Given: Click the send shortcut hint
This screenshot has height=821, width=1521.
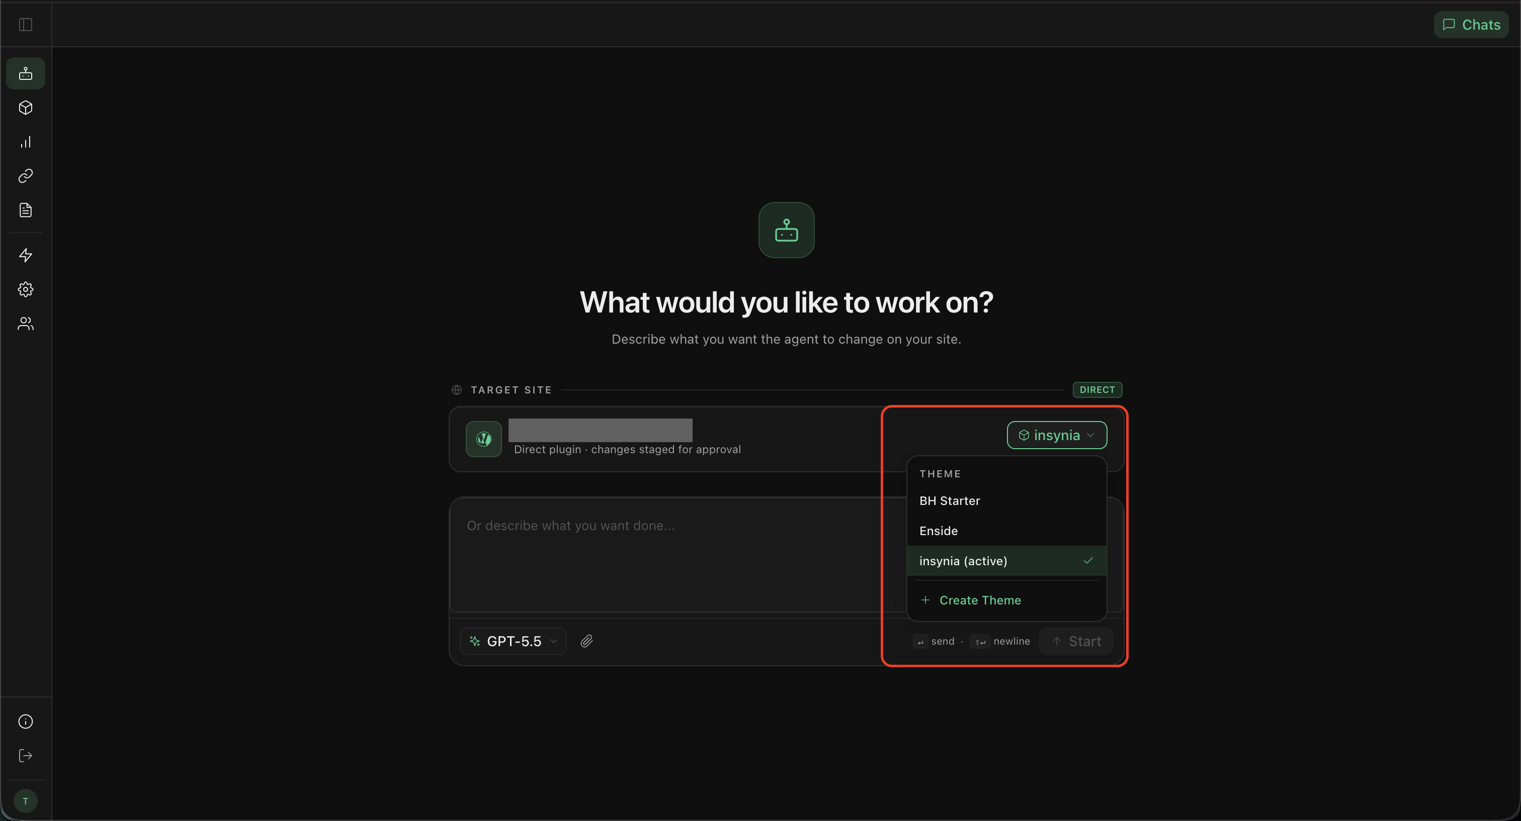Looking at the screenshot, I should (934, 641).
